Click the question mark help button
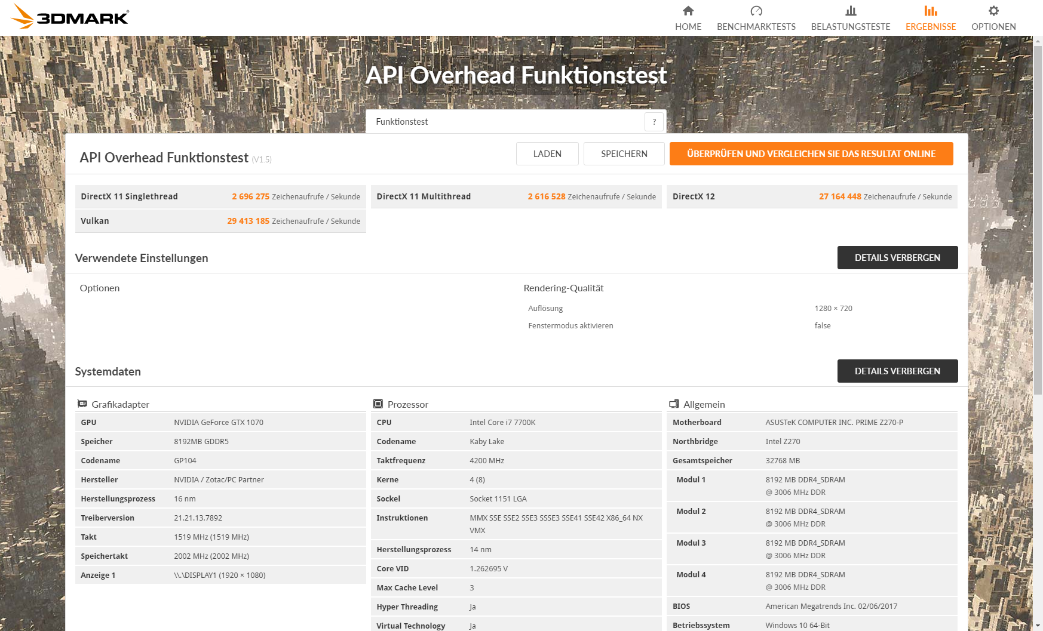 [654, 122]
